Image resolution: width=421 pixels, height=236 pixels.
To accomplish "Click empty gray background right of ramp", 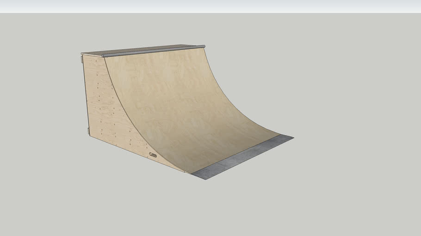I will click(x=352, y=115).
